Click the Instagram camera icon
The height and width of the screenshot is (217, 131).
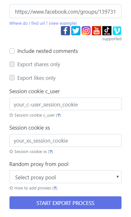86,31
